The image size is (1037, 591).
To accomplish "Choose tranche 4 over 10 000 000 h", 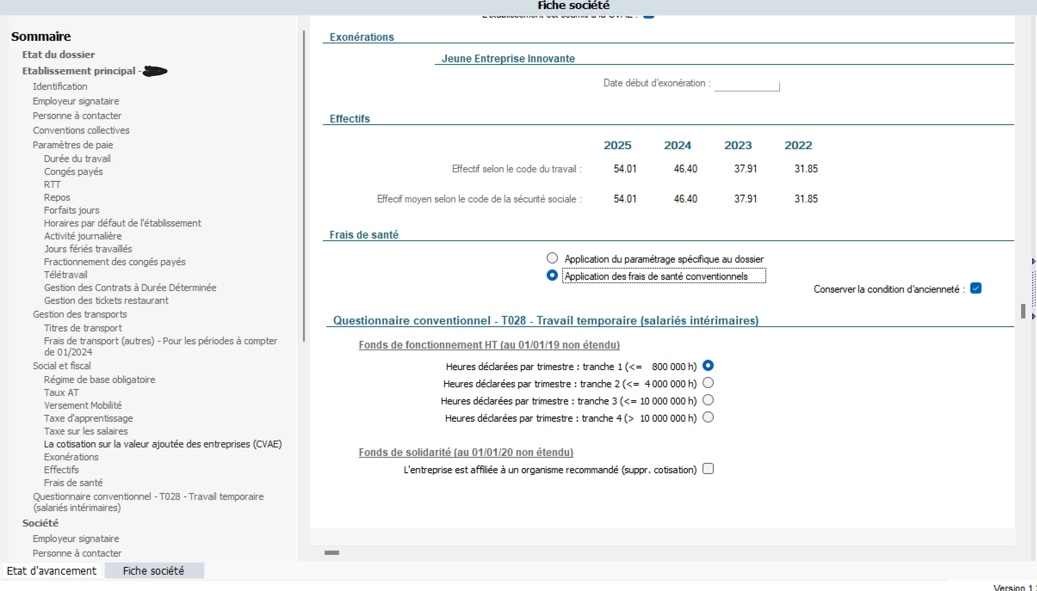I will click(x=708, y=417).
